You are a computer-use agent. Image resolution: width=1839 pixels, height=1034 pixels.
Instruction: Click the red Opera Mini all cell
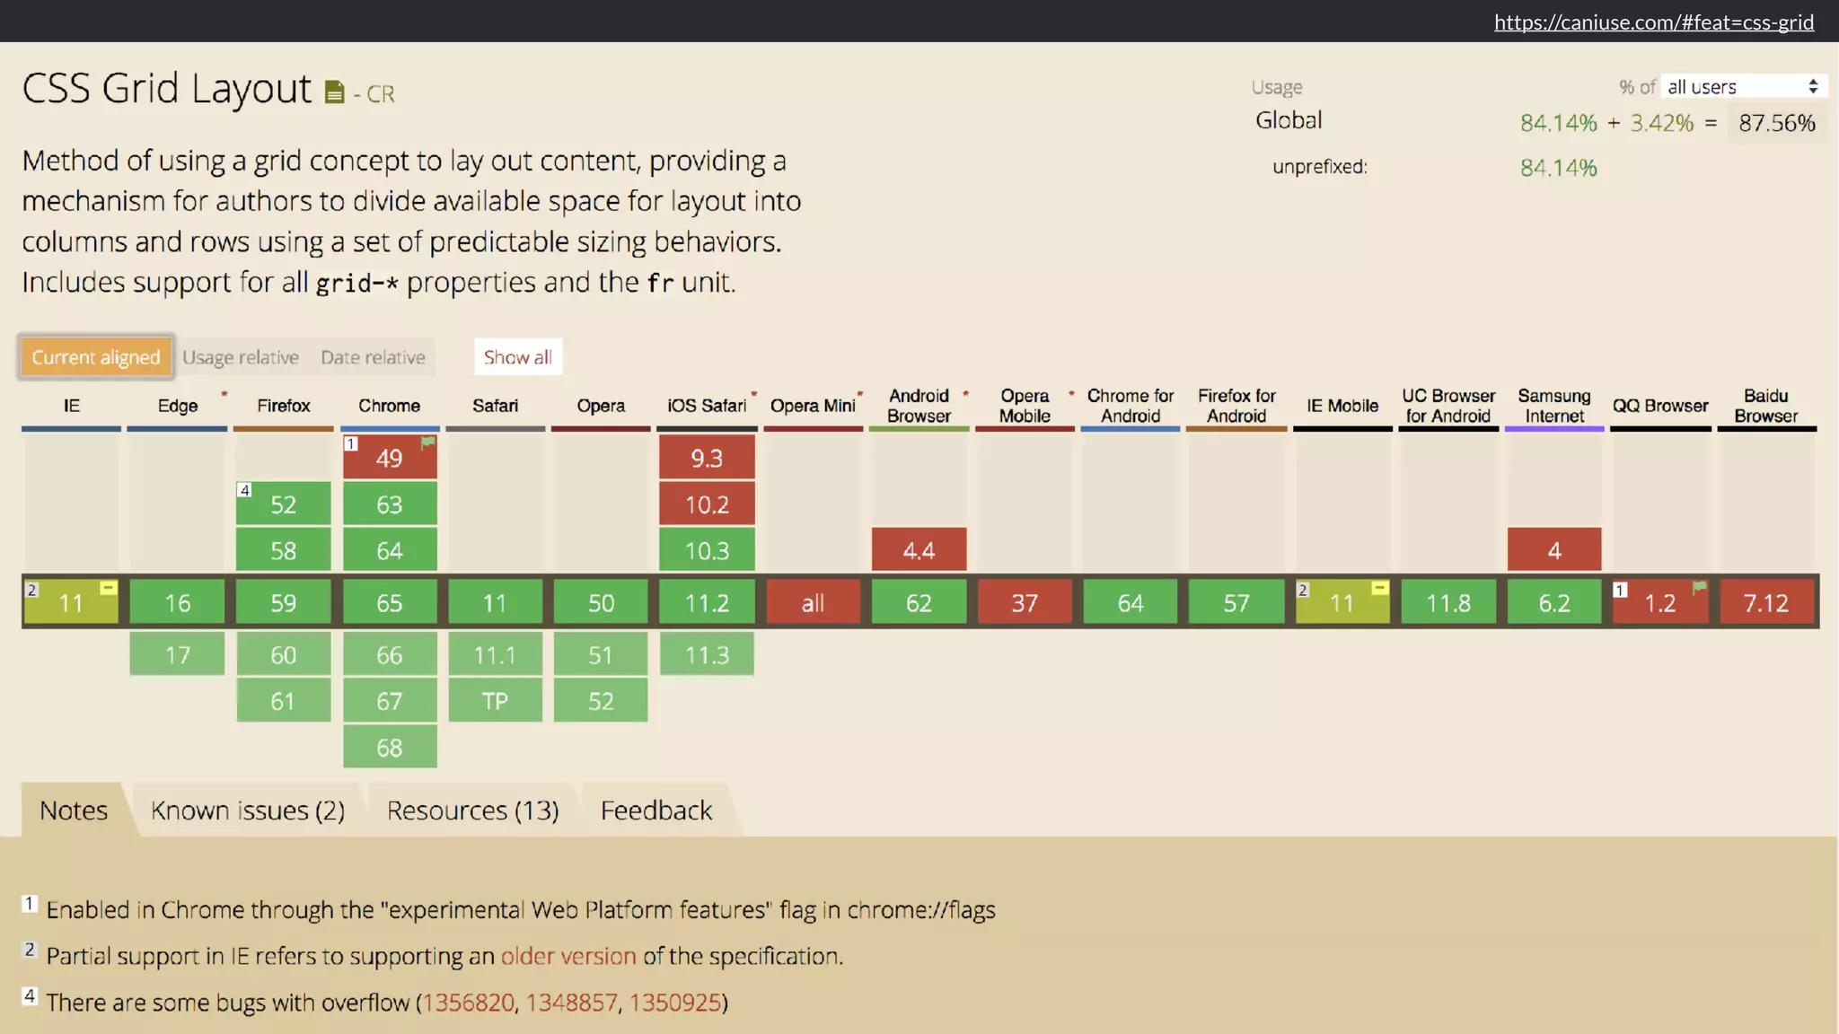click(813, 602)
